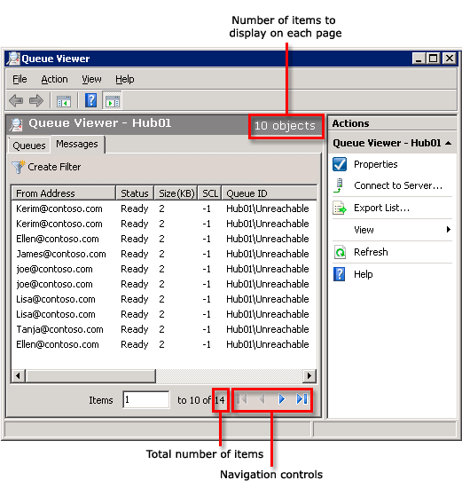The width and height of the screenshot is (462, 488).
Task: Click the Export List icon
Action: tap(340, 208)
